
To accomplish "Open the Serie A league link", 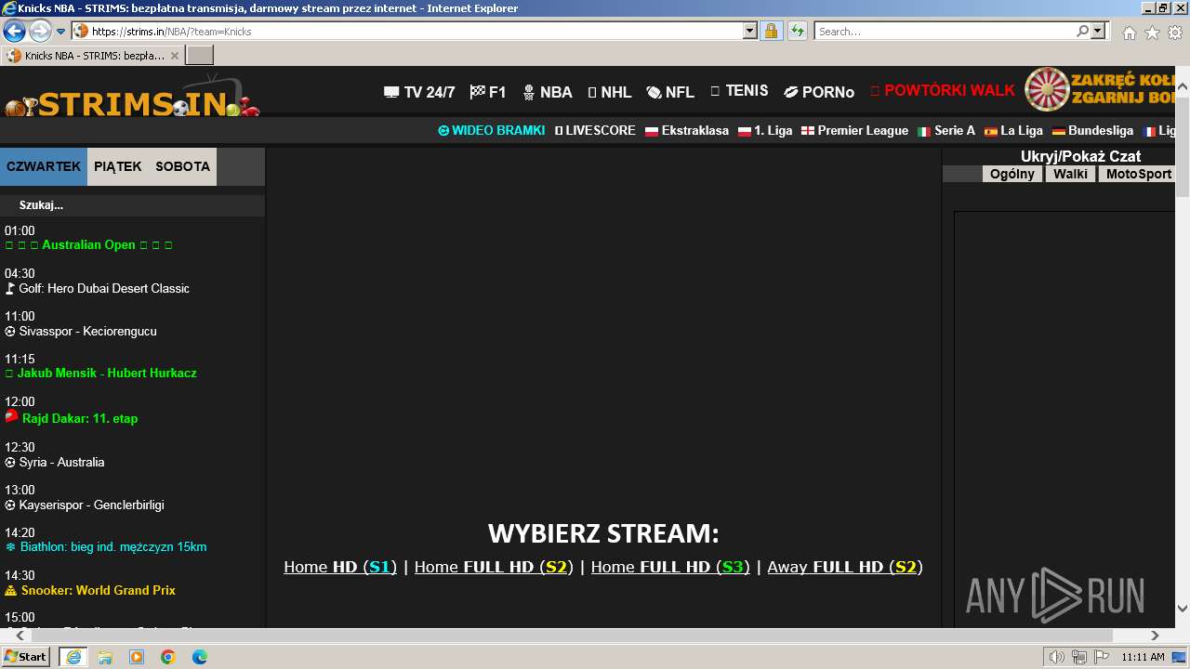I will click(946, 131).
